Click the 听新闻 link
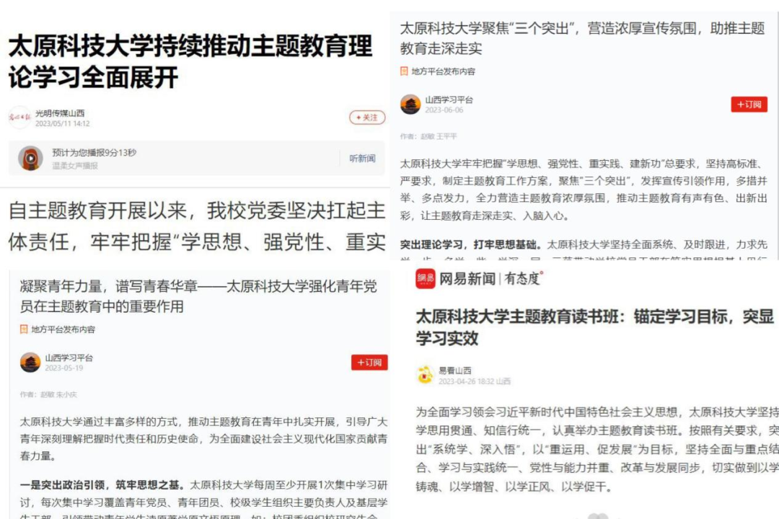This screenshot has width=779, height=519. 362,159
